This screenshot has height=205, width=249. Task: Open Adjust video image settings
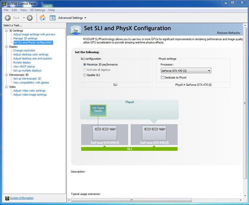(30, 95)
